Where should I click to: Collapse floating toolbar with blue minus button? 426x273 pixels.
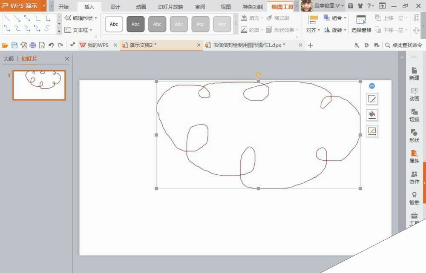point(372,86)
